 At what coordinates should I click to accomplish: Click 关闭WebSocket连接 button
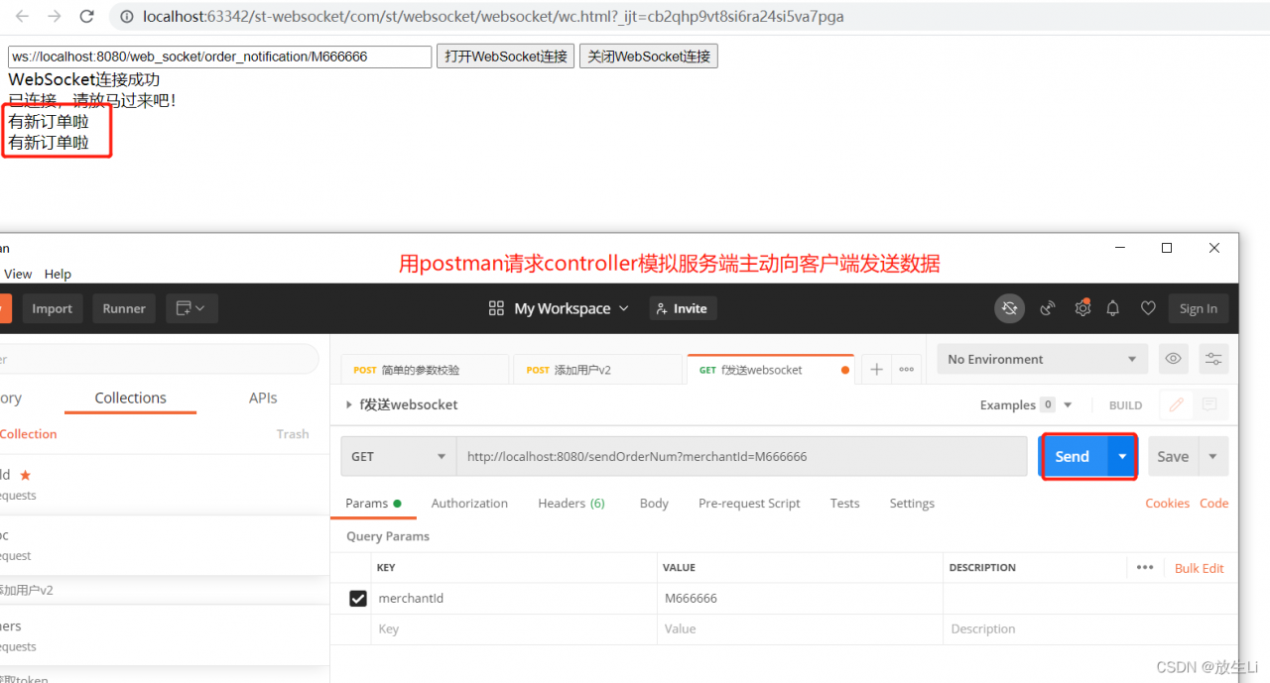point(649,57)
